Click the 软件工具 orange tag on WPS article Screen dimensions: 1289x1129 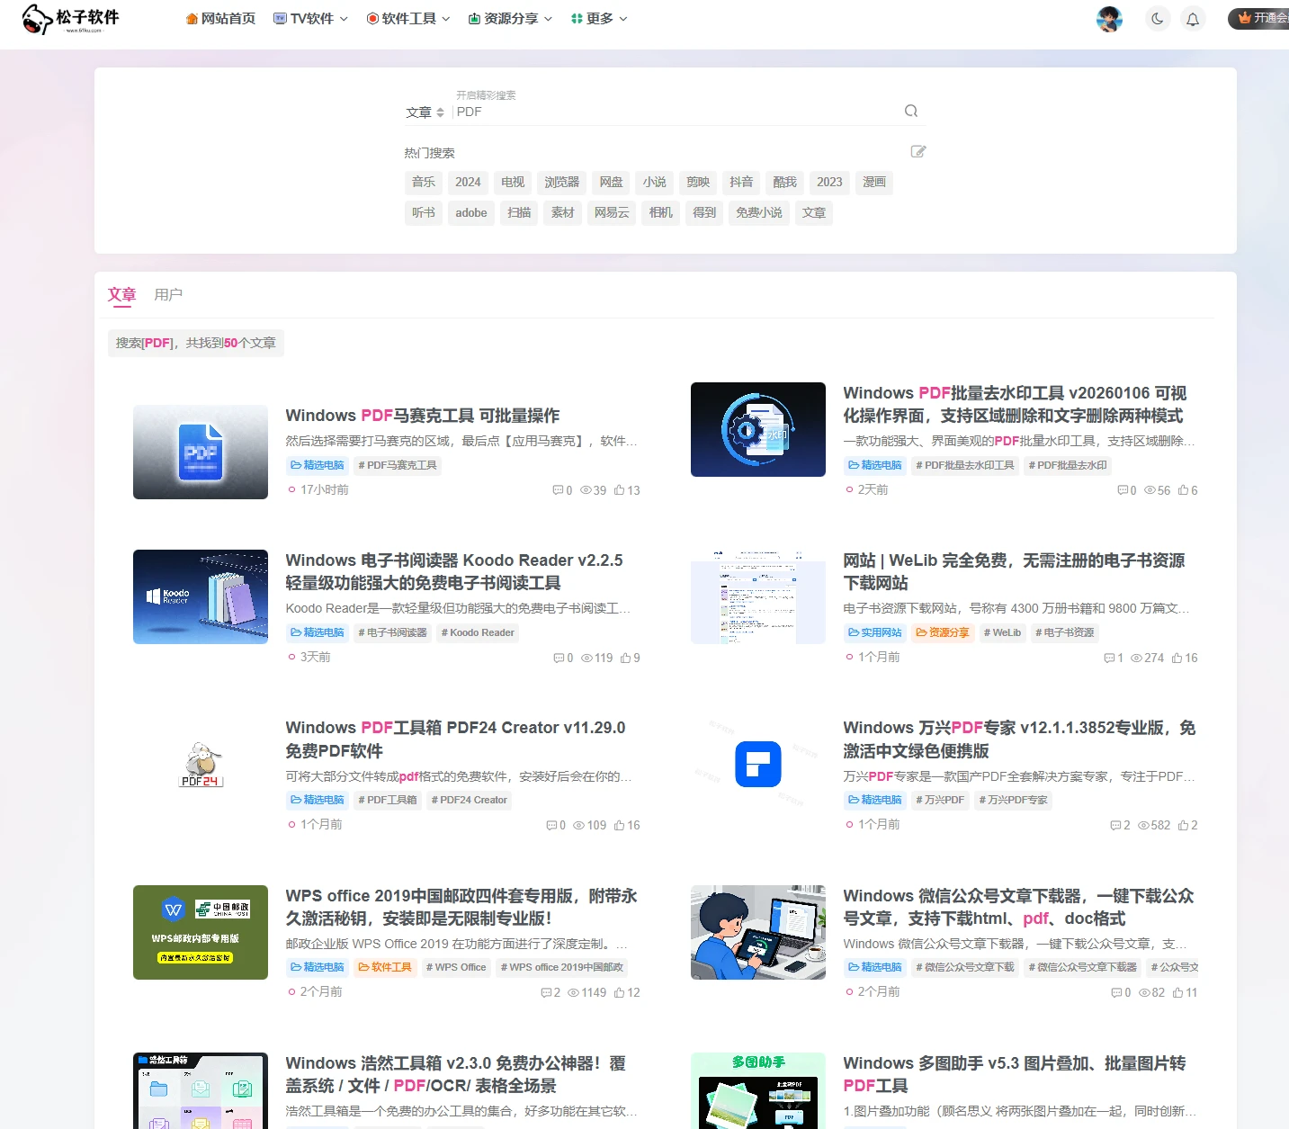pos(385,967)
